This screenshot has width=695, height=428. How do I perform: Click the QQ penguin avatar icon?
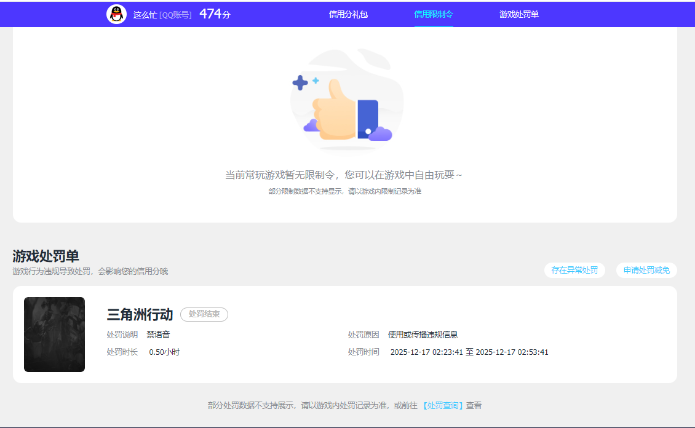coord(116,13)
